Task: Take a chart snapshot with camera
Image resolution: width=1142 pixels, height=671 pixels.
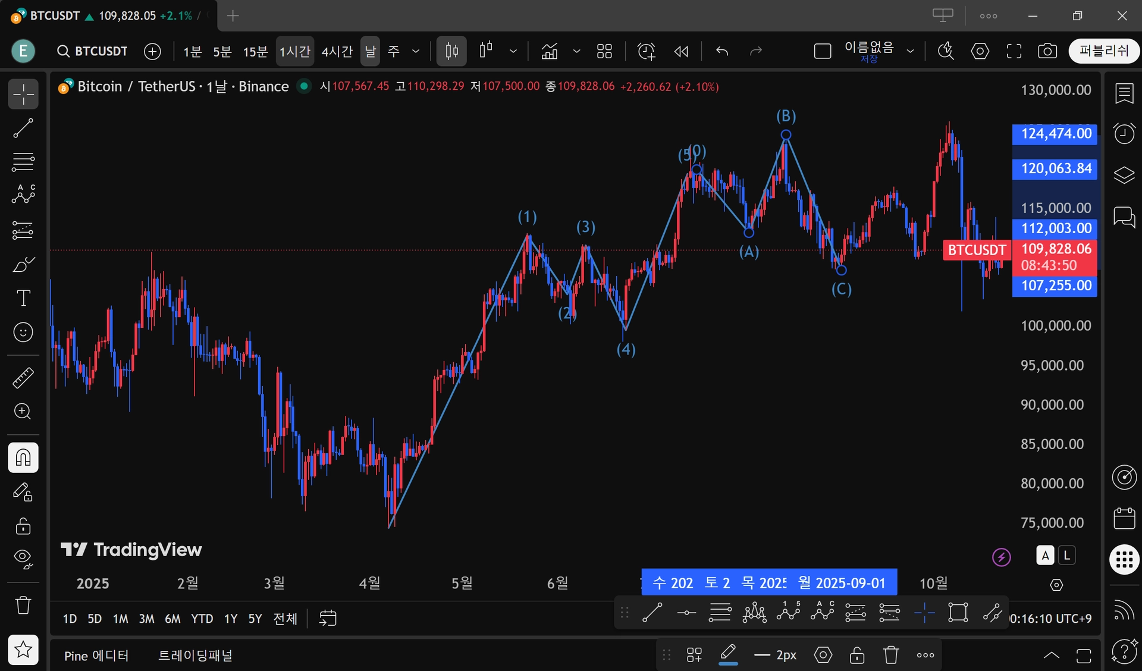Action: click(x=1047, y=52)
